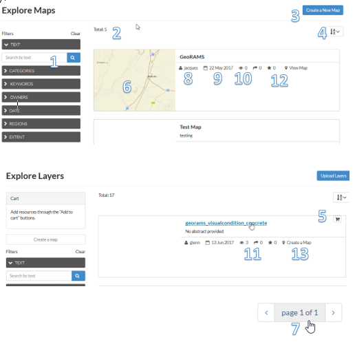Click the views eye icon on GeoRAMS

tap(241, 68)
